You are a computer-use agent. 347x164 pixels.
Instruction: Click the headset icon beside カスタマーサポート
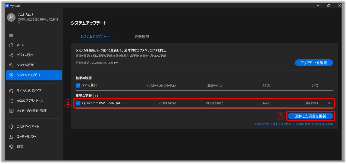11,127
